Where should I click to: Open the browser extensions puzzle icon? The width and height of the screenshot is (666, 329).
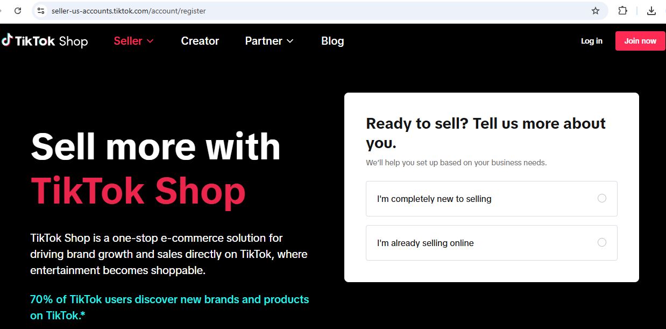[622, 11]
